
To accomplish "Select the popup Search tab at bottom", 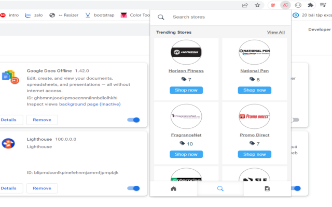I will tap(220, 188).
